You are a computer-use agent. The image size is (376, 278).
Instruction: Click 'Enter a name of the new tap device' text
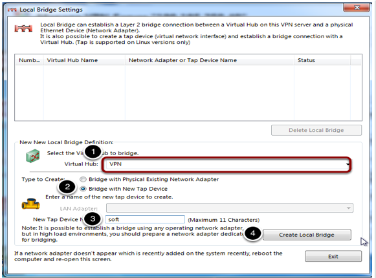109,197
